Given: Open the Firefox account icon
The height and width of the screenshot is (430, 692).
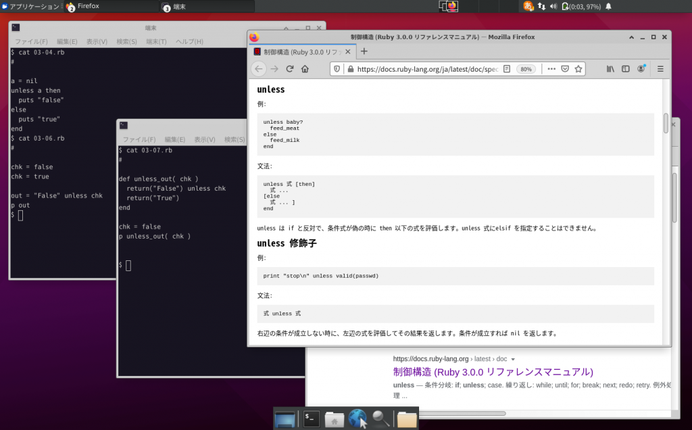Looking at the screenshot, I should 641,68.
